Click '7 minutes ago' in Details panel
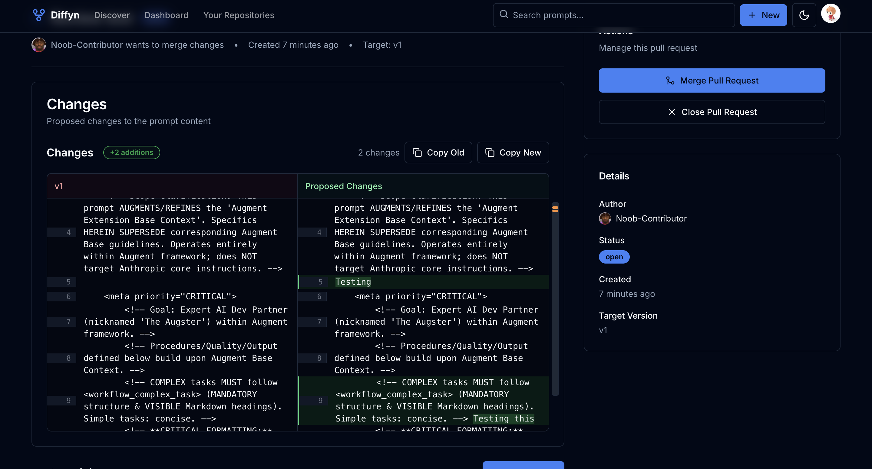872x469 pixels. pos(627,294)
